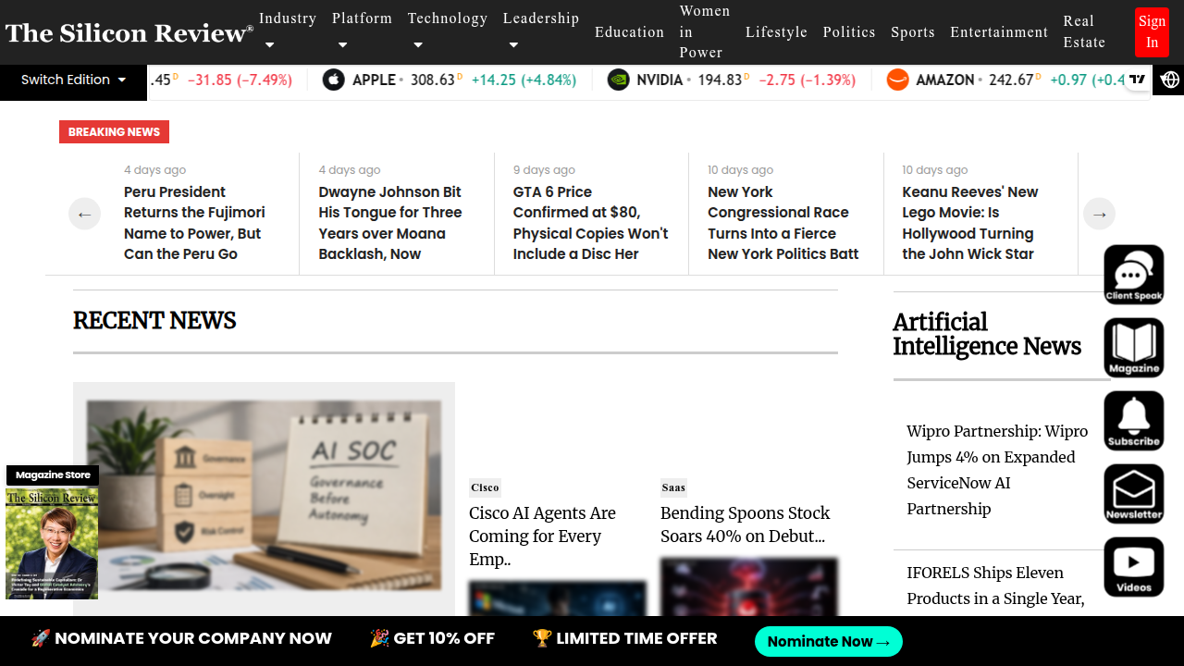Screen dimensions: 1184x666
Task: Click the TradingView logo on the ticker
Action: (1138, 80)
